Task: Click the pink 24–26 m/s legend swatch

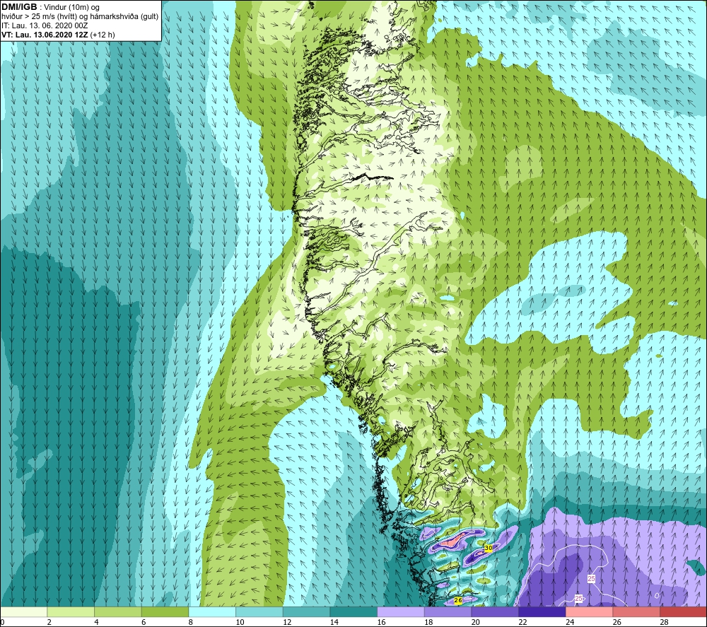Action: click(589, 611)
